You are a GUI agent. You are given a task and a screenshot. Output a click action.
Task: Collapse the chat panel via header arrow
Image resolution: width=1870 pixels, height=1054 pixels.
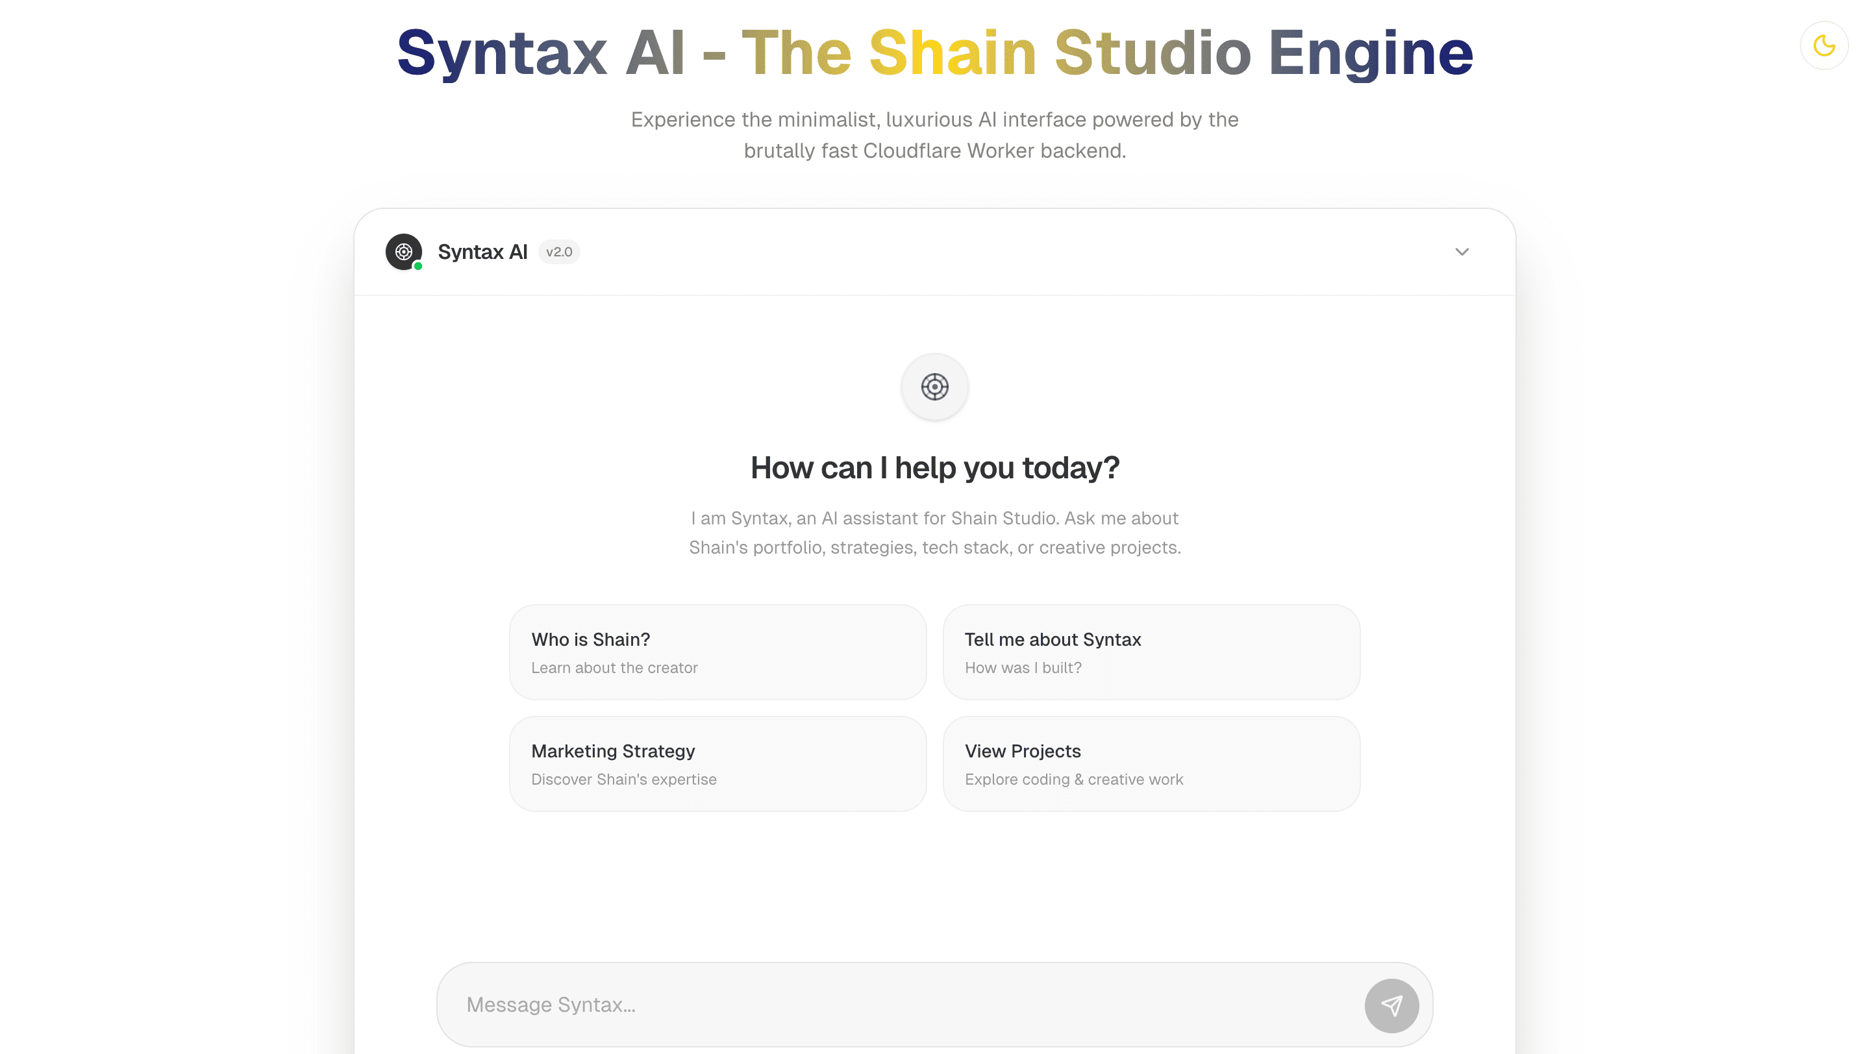[1462, 252]
